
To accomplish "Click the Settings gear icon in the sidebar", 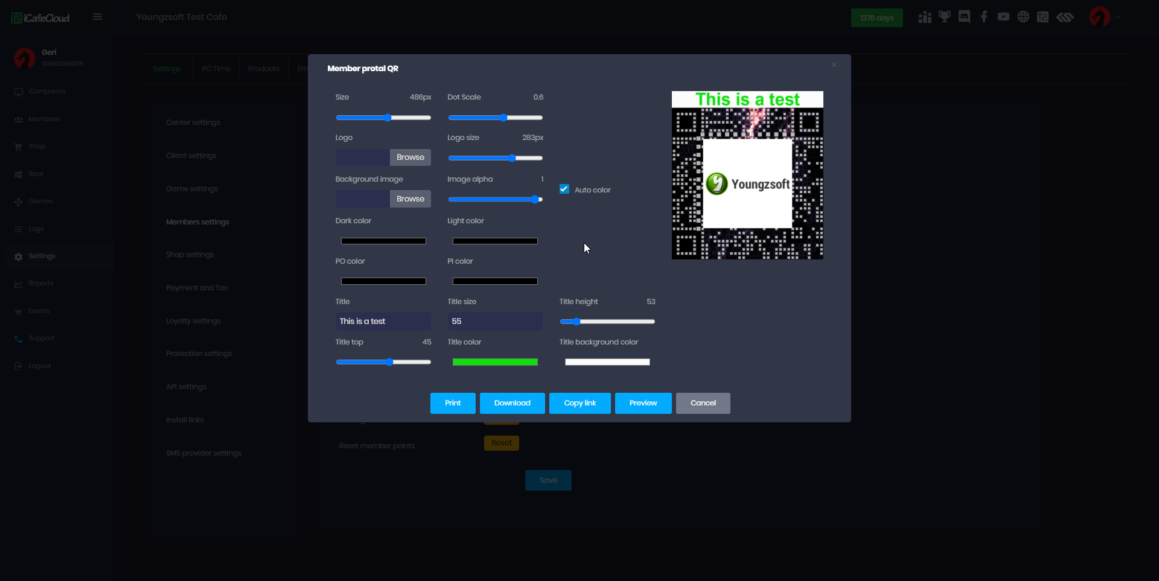I will [x=18, y=256].
